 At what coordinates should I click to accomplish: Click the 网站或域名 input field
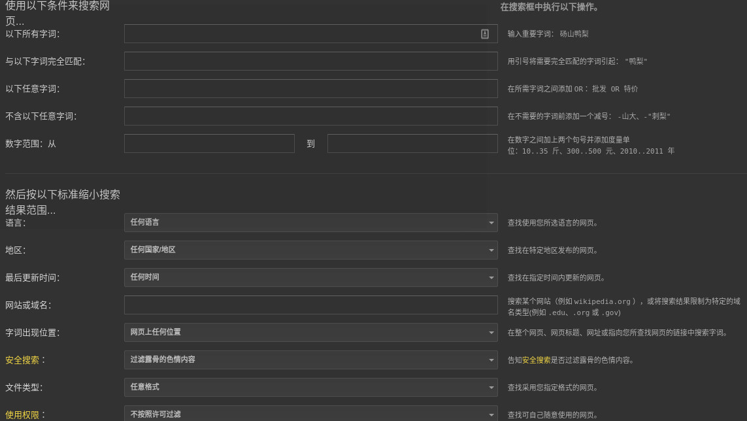[310, 305]
